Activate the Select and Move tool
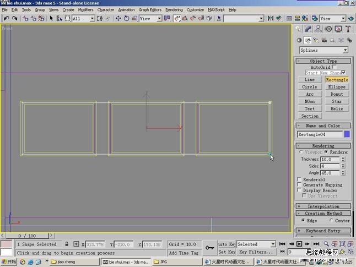 118,18
